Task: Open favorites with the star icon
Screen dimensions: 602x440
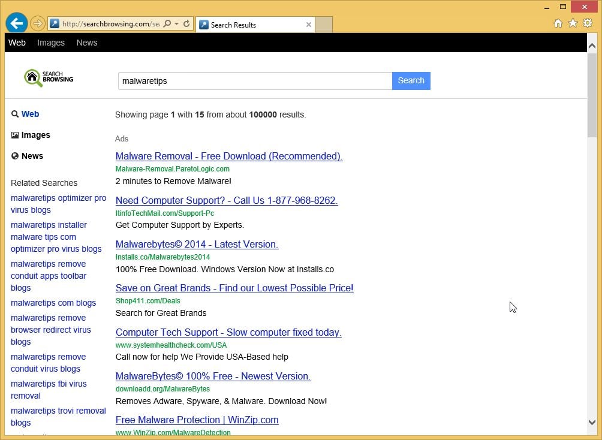Action: coord(573,23)
